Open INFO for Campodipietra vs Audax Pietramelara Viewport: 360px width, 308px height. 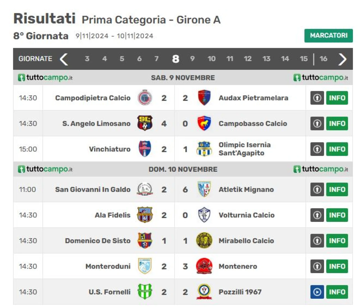337,98
